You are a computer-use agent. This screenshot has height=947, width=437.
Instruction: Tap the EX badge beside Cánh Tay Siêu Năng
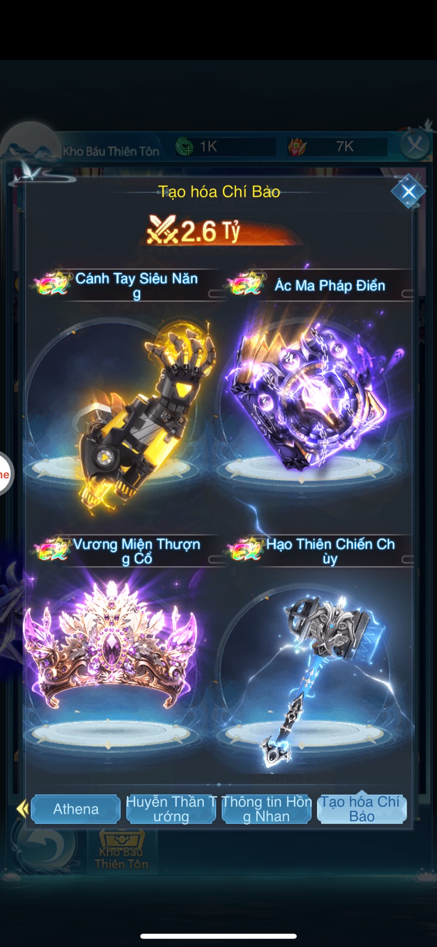52,283
